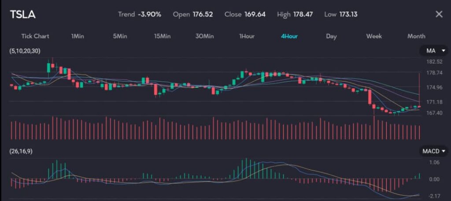
Task: Expand the MACD indicator dropdown
Action: (434, 151)
